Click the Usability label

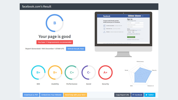55,84
